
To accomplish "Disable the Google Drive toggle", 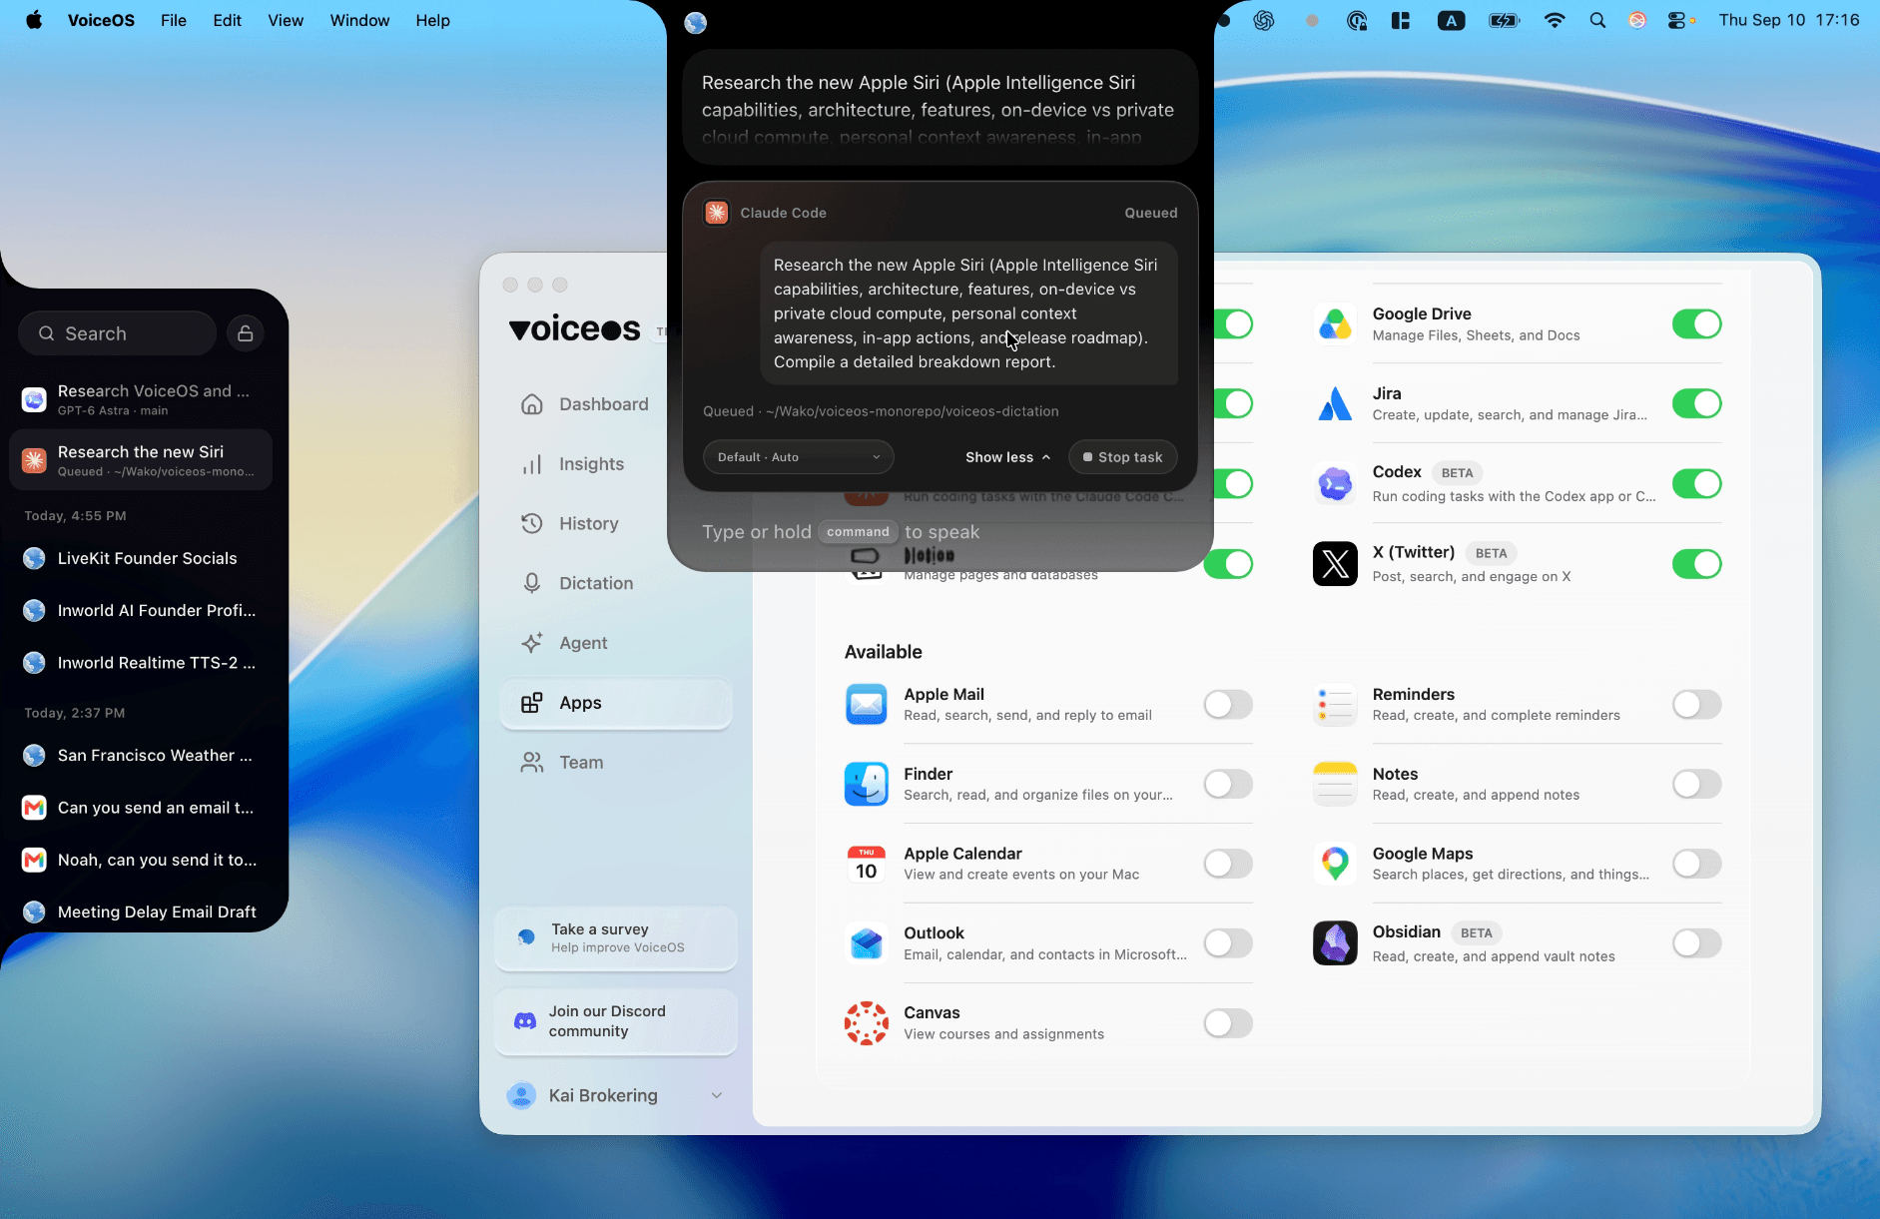I will click(1697, 324).
